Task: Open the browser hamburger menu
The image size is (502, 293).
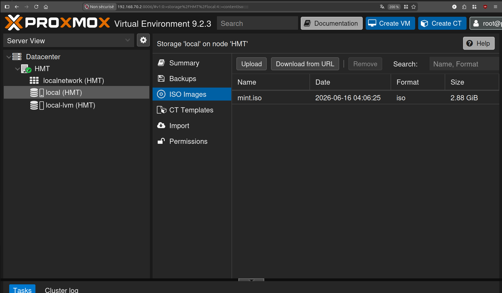Action: pyautogui.click(x=496, y=7)
